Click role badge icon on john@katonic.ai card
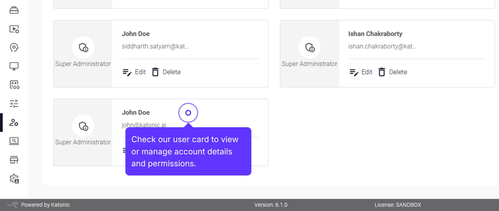The height and width of the screenshot is (211, 499). pyautogui.click(x=83, y=126)
